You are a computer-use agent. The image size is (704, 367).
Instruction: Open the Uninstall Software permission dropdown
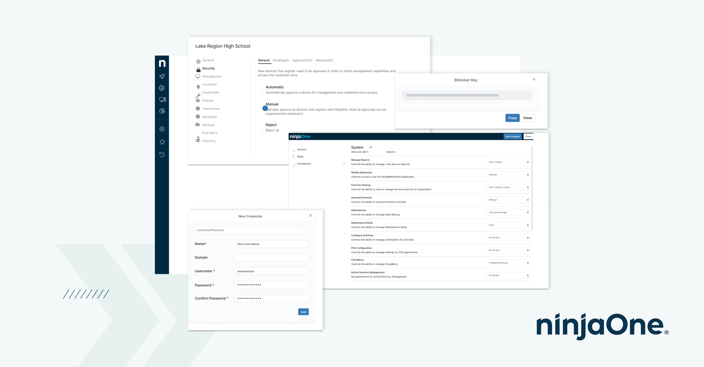tap(509, 200)
